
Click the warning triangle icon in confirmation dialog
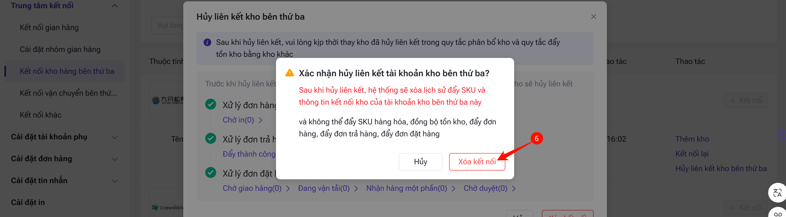(x=289, y=73)
